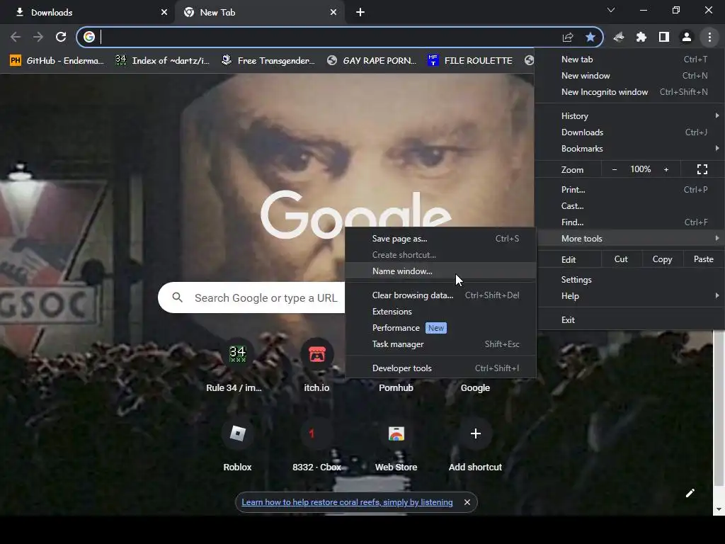Viewport: 725px width, 544px height.
Task: Open the FILE ROULETTE bookmark
Action: pyautogui.click(x=470, y=61)
